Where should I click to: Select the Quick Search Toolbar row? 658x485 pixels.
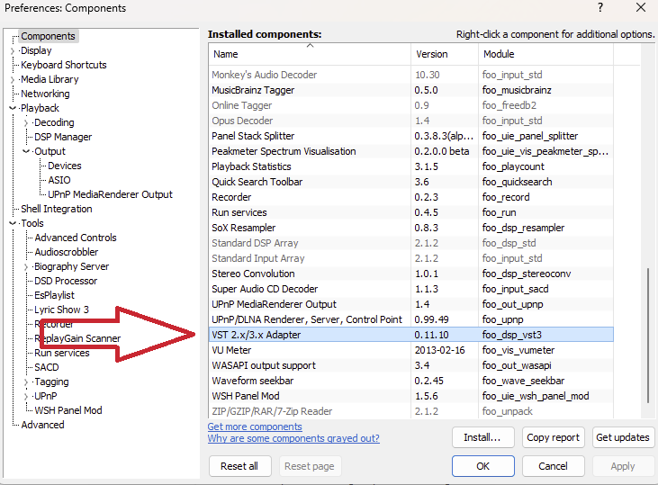pyautogui.click(x=410, y=182)
